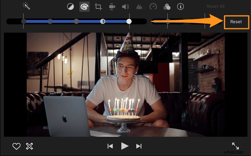Click the half-filled contrast handle on the right
The image size is (251, 156).
point(103,21)
